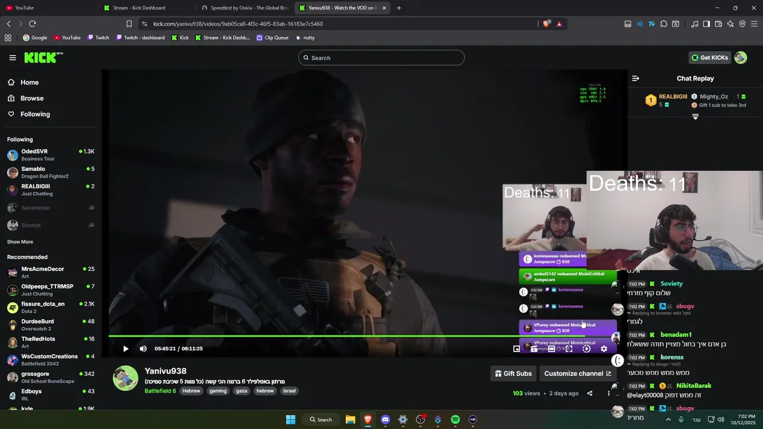Play the VOD video

tap(125, 349)
